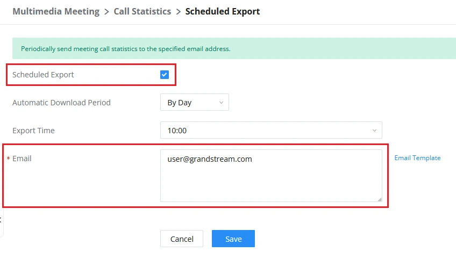Screen dimensions: 456x259
Task: Navigate to Call Statistics breadcrumb
Action: tap(142, 11)
